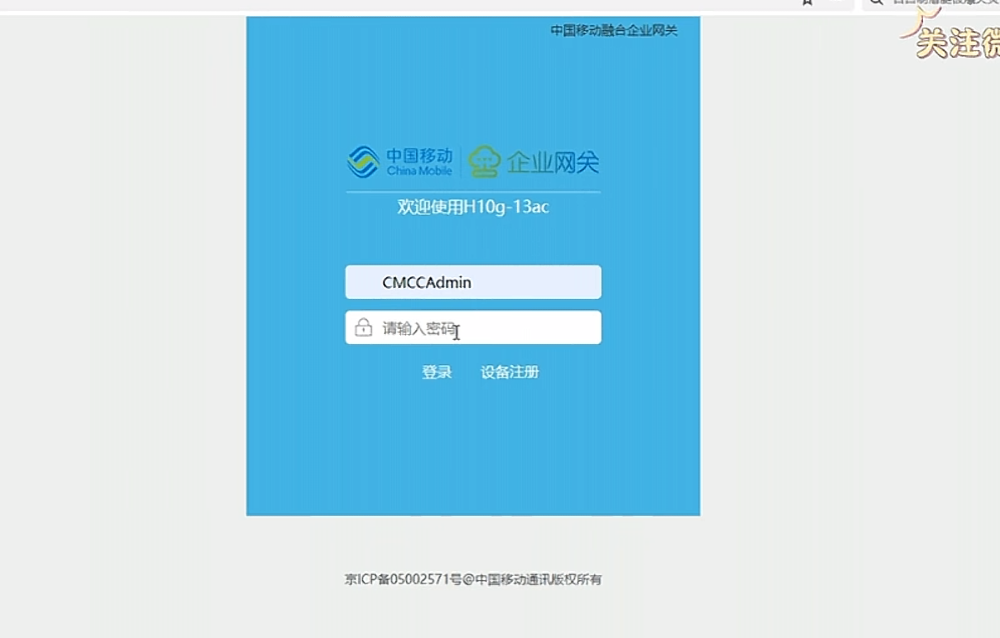The width and height of the screenshot is (1000, 638).
Task: Click the CMCCAdmin username field
Action: click(473, 282)
